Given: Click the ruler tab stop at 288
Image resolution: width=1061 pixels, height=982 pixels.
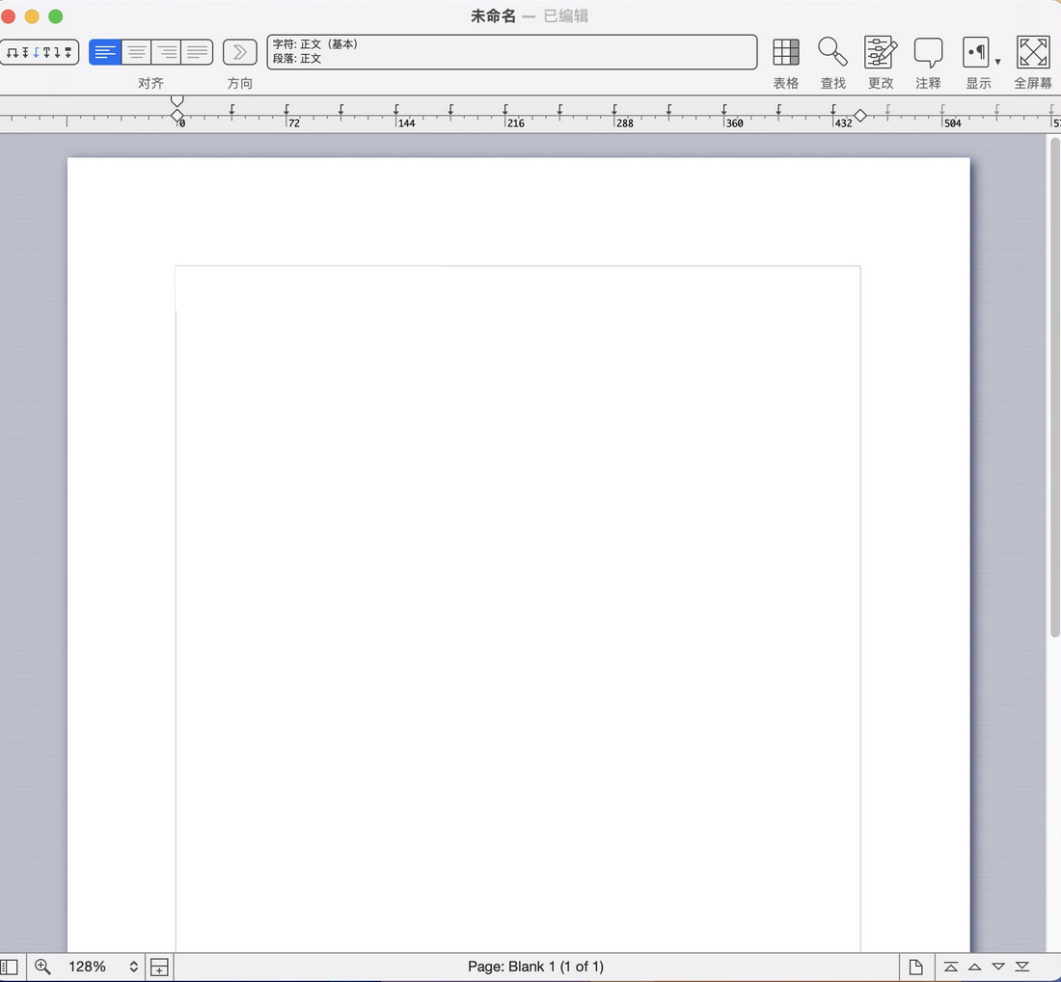Looking at the screenshot, I should pos(614,108).
